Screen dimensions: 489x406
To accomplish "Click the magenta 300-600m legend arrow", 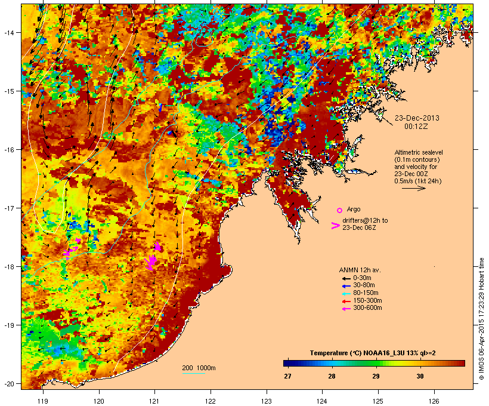I will tap(346, 309).
